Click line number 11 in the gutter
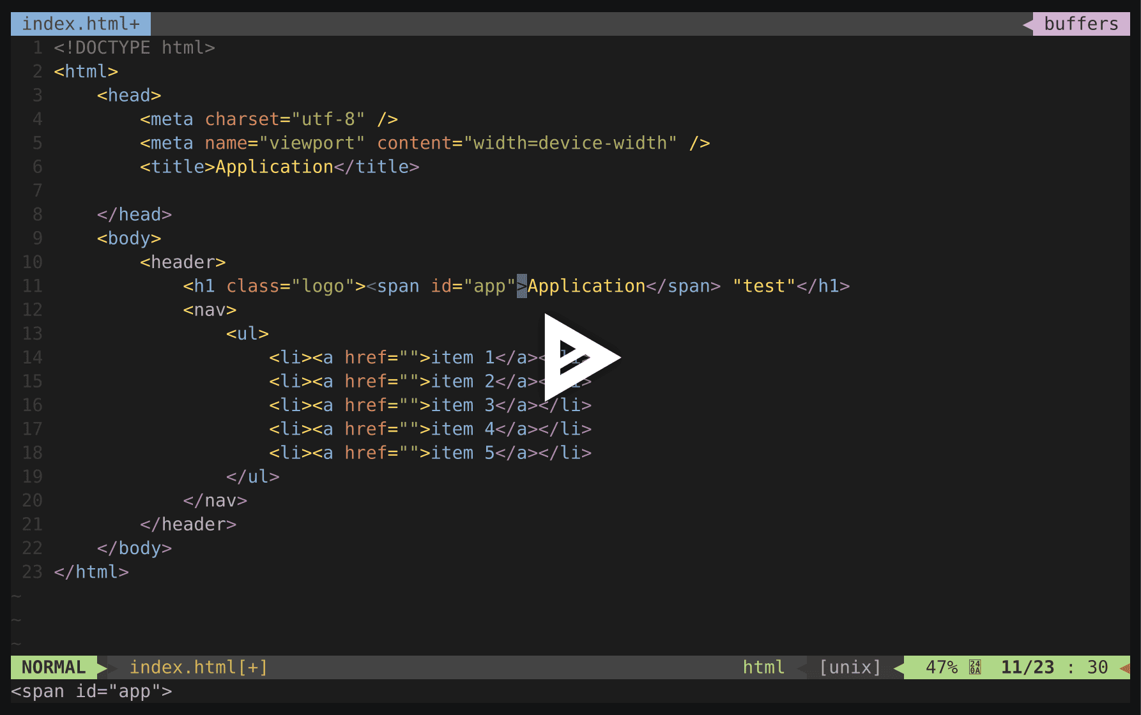 [x=33, y=286]
